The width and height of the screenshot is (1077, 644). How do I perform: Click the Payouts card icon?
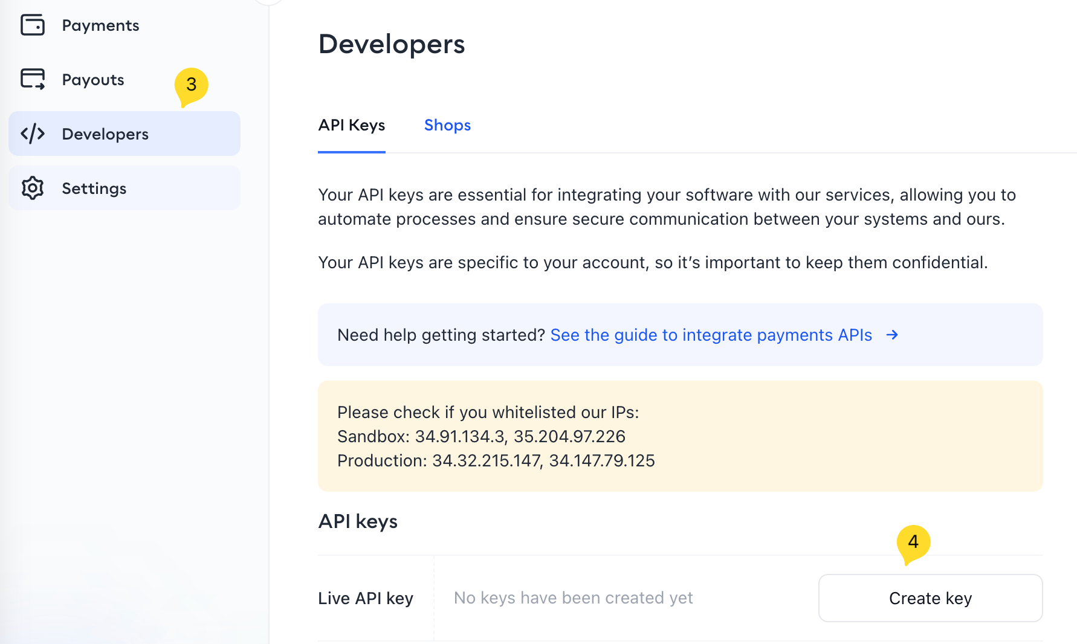[33, 79]
